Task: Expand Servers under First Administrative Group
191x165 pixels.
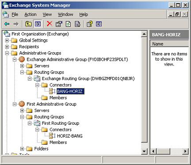Action: (22, 111)
